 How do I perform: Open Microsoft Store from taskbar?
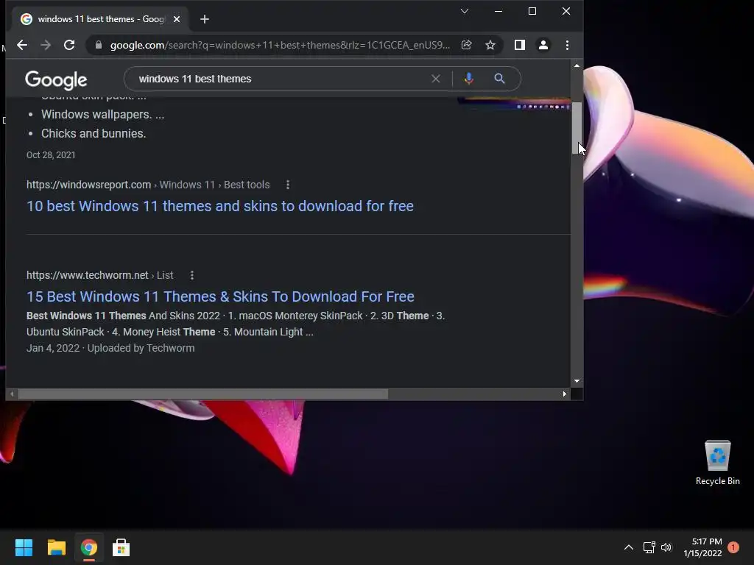121,547
